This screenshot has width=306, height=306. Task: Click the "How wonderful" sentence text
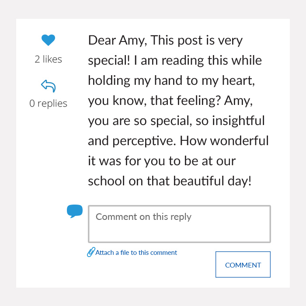pos(224,141)
